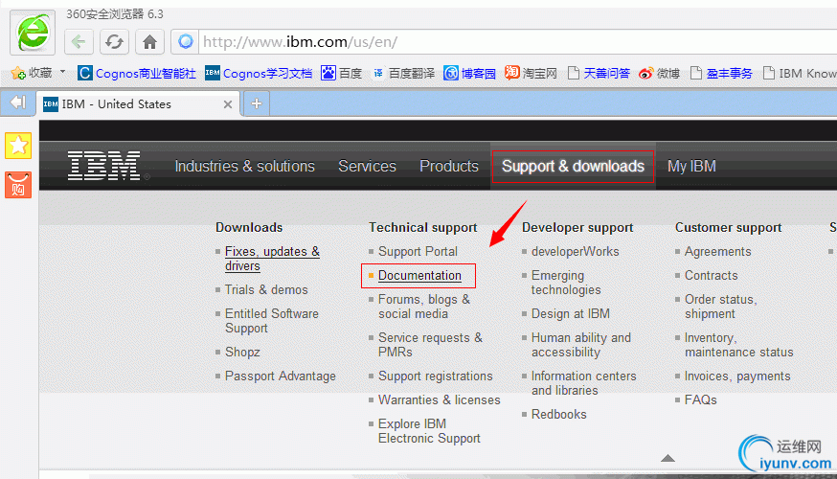Open Information centers and libraries link
The image size is (837, 479).
point(584,383)
